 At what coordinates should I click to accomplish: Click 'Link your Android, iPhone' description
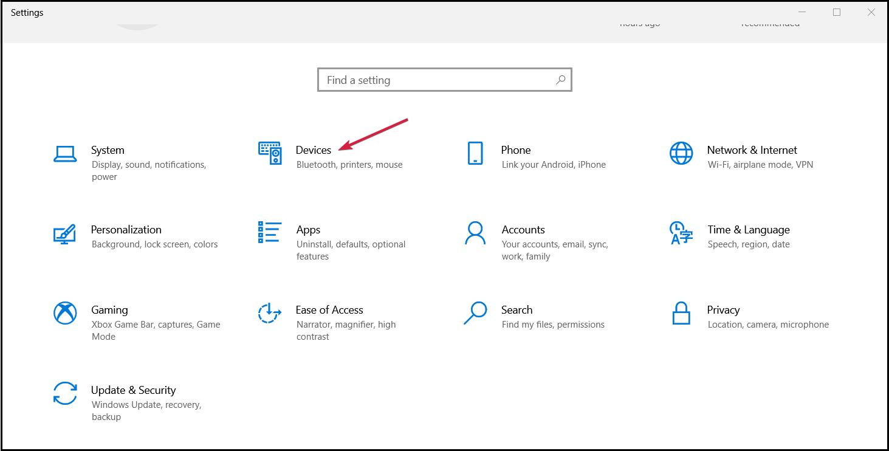[x=554, y=165]
